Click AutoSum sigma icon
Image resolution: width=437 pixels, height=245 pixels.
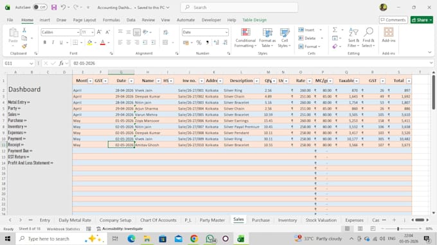335,30
